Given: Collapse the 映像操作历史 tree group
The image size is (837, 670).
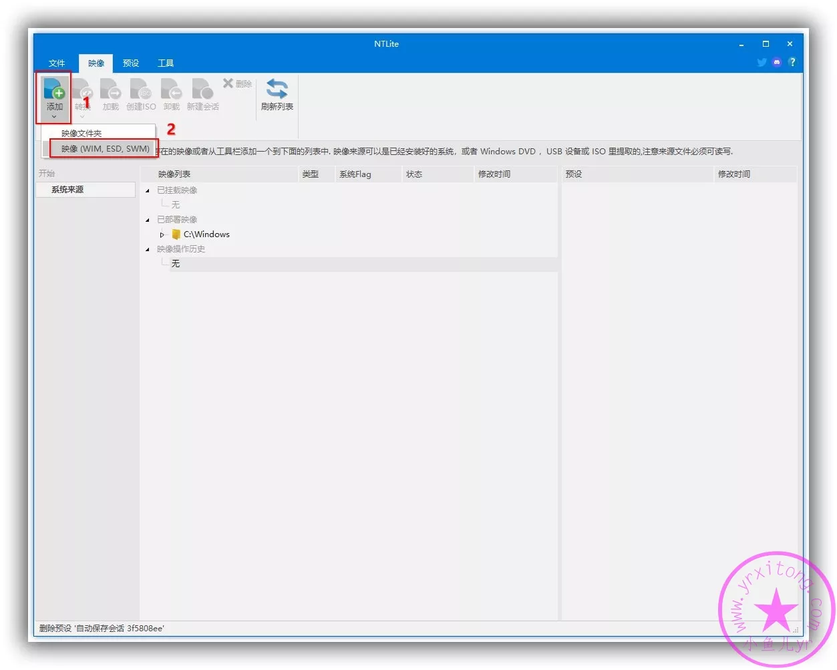Looking at the screenshot, I should click(148, 249).
